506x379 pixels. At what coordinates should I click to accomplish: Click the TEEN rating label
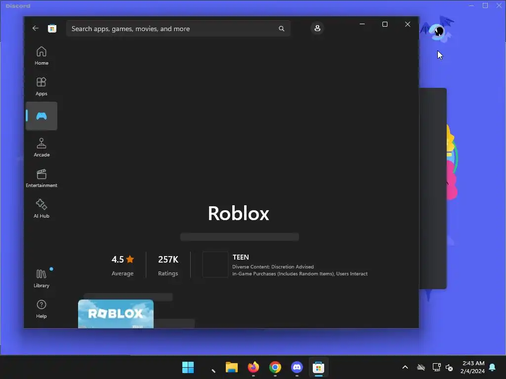(x=241, y=257)
